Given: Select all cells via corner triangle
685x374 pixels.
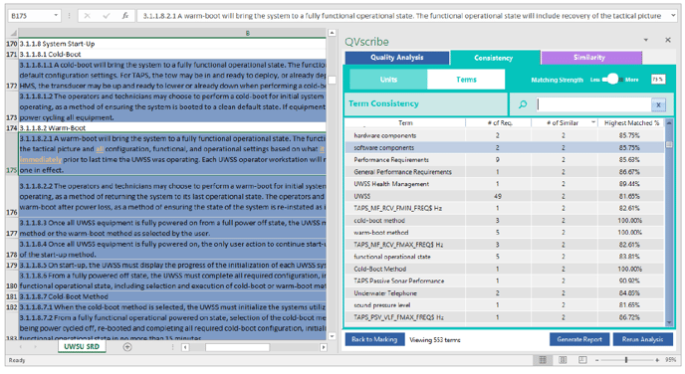Looking at the screenshot, I should (13, 33).
